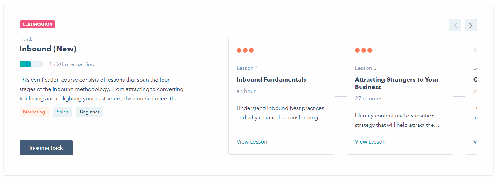The height and width of the screenshot is (181, 497).
Task: Click the previous lessons arrow button
Action: pos(455,25)
